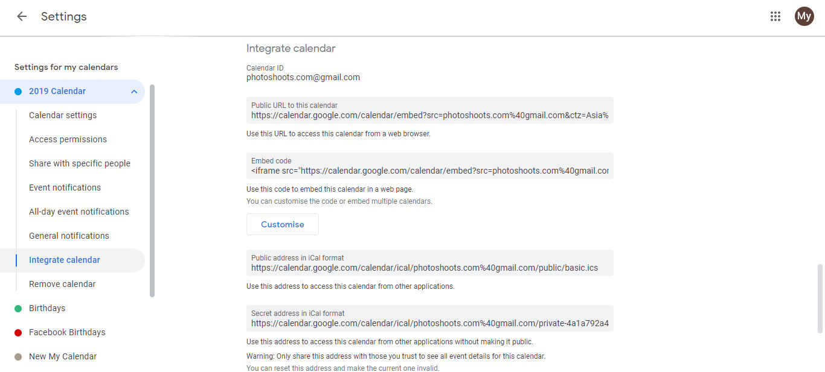Click the blue 2019 Calendar color dot

click(x=18, y=92)
